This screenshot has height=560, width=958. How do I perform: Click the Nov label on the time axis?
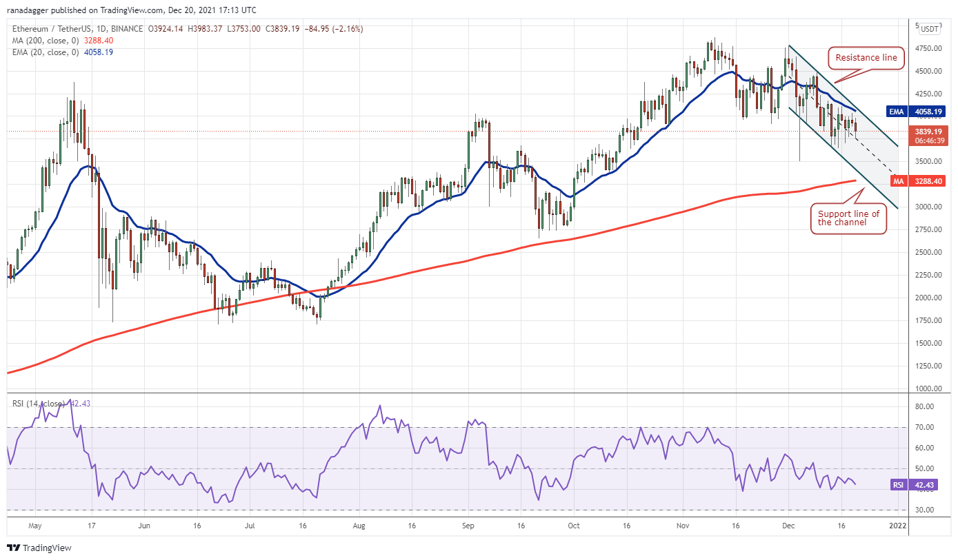tap(682, 525)
